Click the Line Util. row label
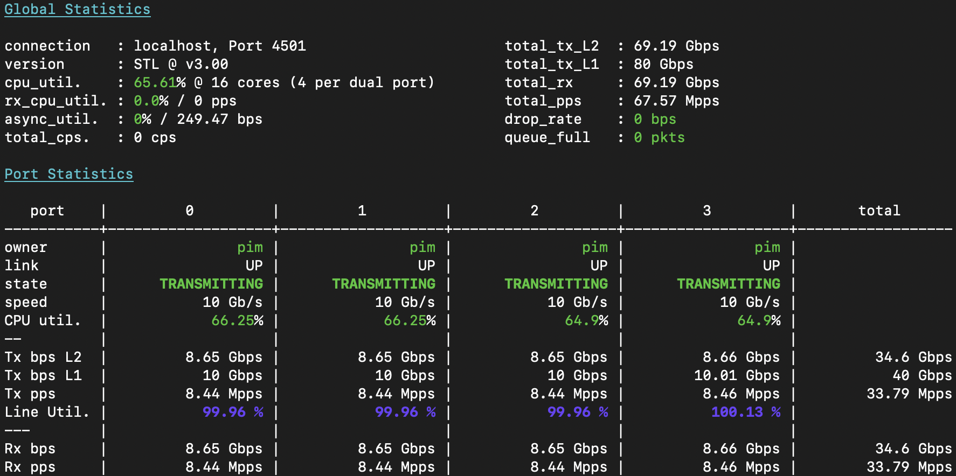Viewport: 956px width, 476px height. tap(47, 412)
